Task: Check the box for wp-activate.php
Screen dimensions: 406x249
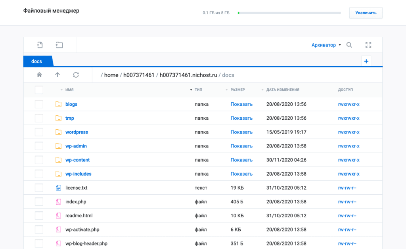Action: click(39, 230)
